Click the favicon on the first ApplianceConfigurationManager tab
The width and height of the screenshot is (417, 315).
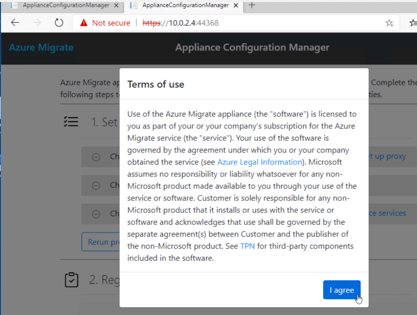click(x=14, y=6)
